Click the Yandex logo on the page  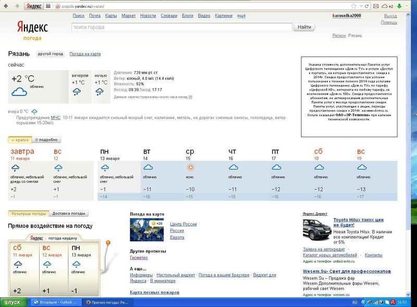click(32, 27)
